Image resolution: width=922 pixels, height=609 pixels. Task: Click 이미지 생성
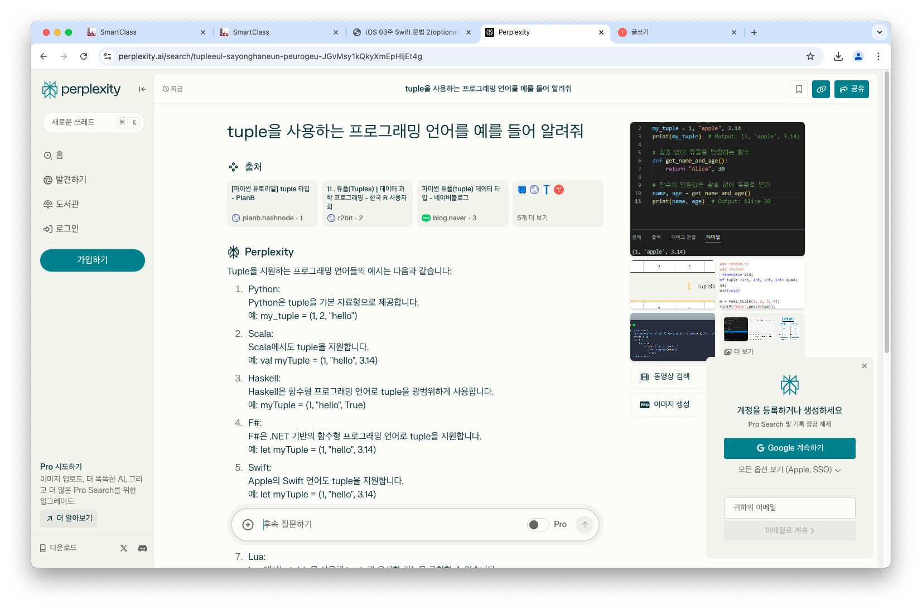668,405
